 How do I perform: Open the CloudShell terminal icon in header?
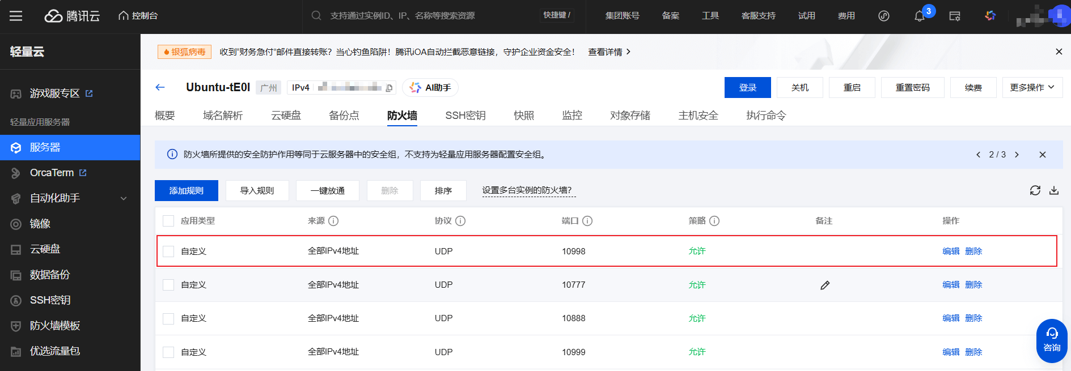pyautogui.click(x=955, y=16)
